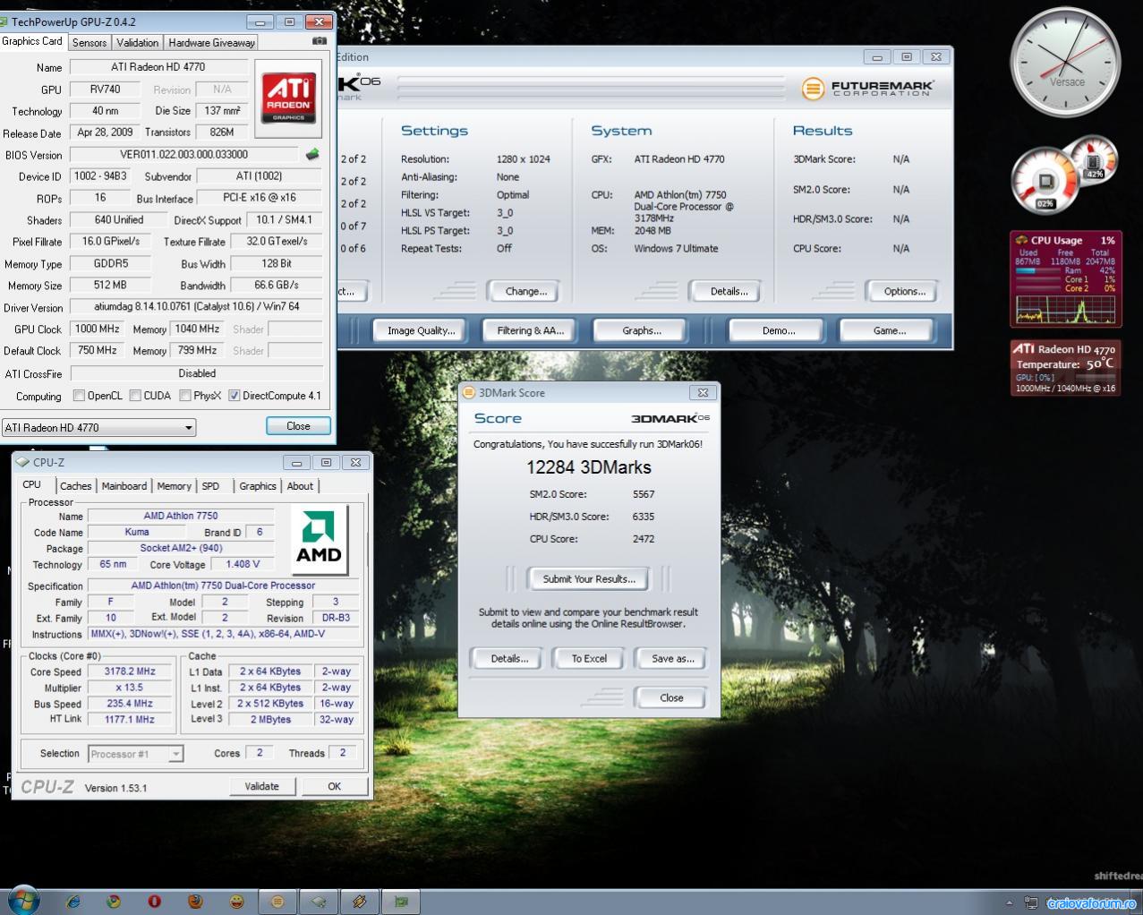Open Graphs in 3DMark06
The image size is (1143, 915).
pos(642,330)
